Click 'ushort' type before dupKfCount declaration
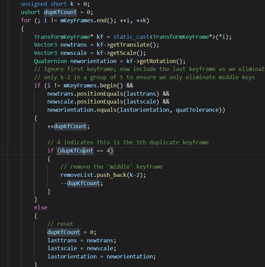Image resolution: width=265 pixels, height=267 pixels. 31,12
